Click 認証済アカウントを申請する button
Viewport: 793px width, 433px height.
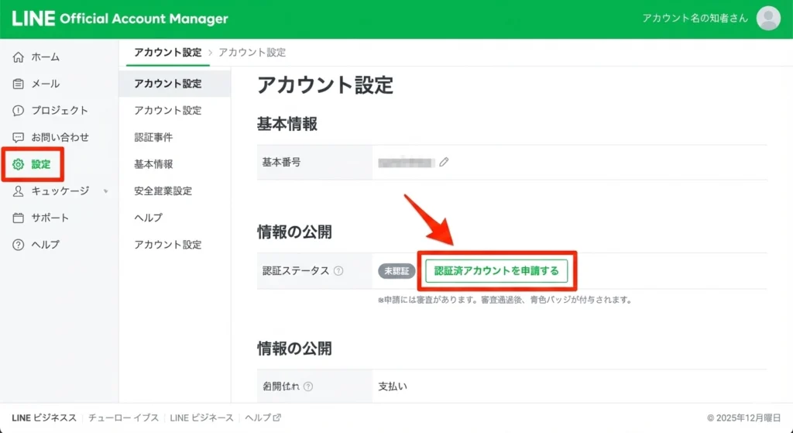(x=496, y=271)
